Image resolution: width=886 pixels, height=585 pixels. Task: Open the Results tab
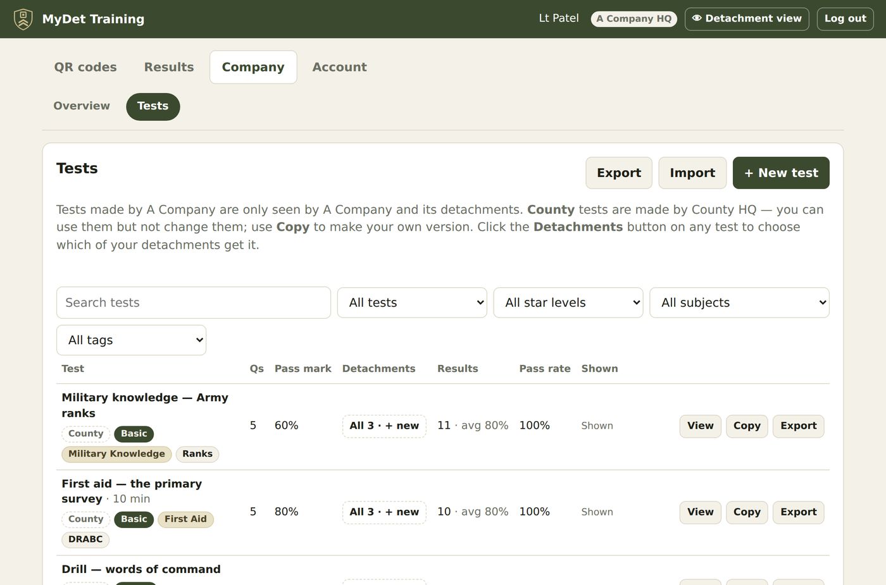(169, 67)
